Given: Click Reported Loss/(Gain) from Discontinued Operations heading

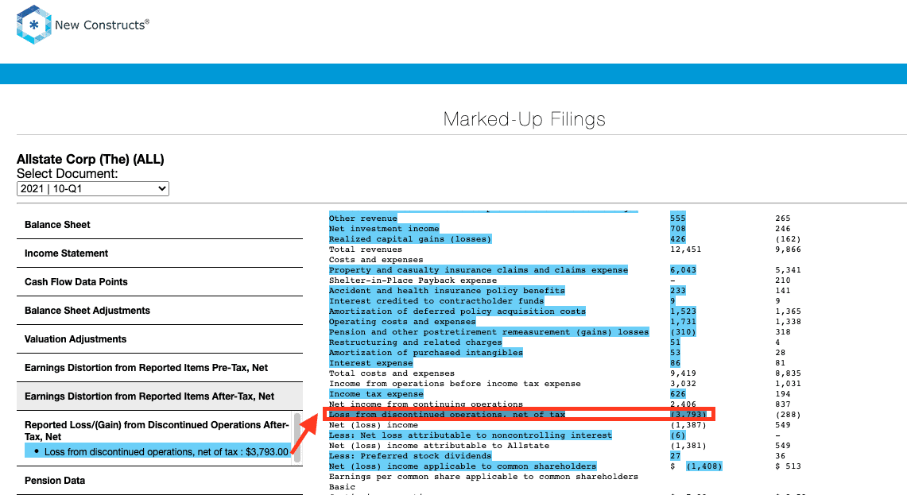Looking at the screenshot, I should point(156,431).
